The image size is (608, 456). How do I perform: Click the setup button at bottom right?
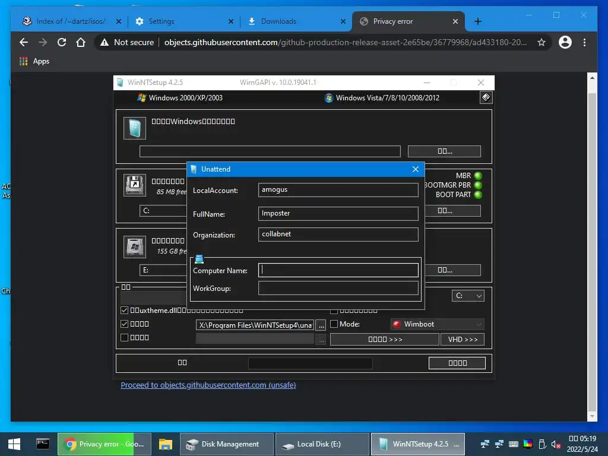pyautogui.click(x=457, y=363)
